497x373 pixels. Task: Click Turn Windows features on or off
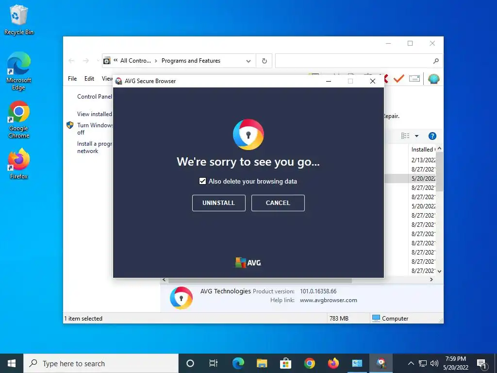(x=95, y=129)
